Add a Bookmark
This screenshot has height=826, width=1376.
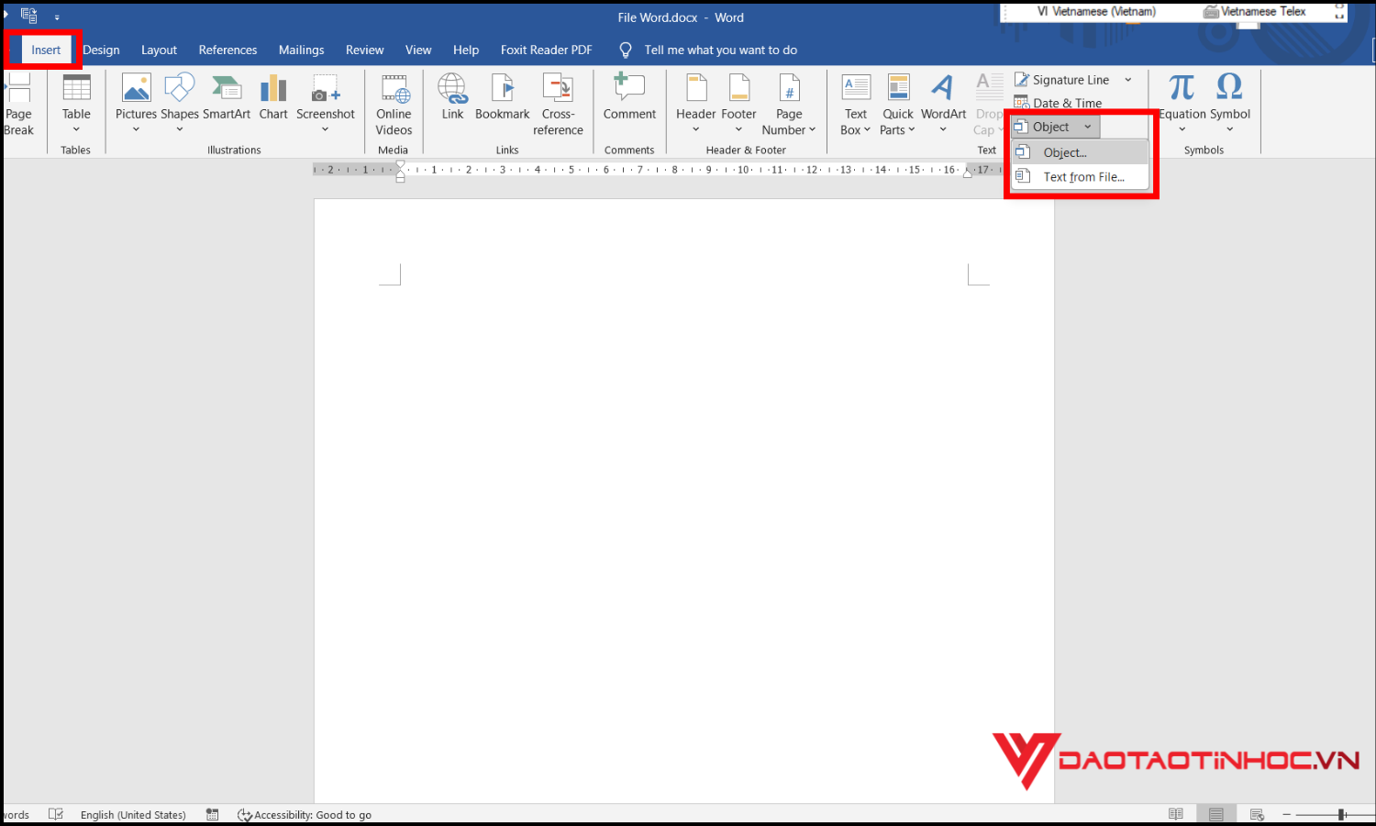(x=502, y=98)
